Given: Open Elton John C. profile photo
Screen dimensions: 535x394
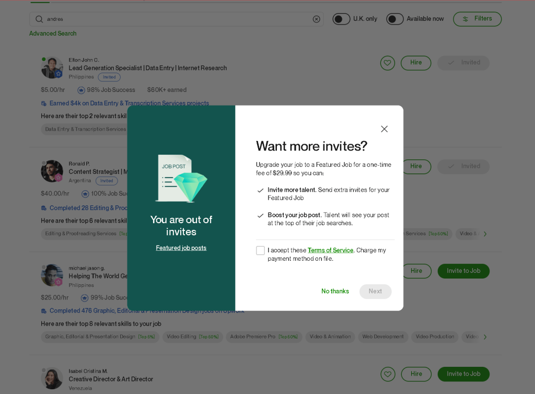Looking at the screenshot, I should pyautogui.click(x=52, y=67).
